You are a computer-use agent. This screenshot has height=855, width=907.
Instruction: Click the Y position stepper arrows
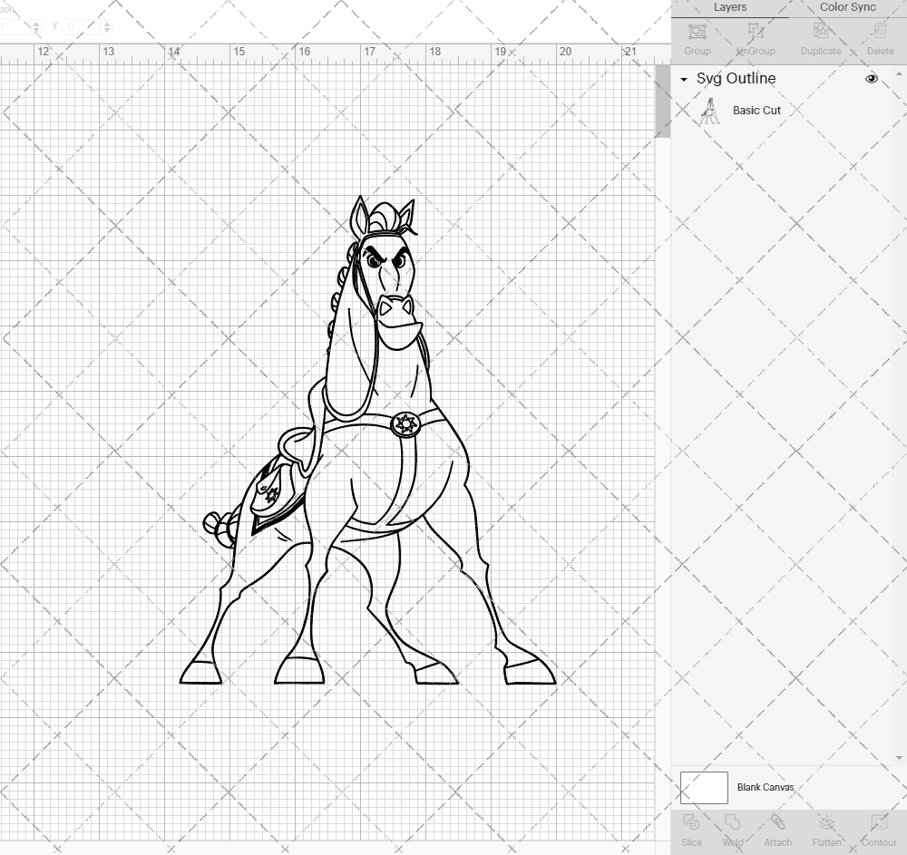[107, 26]
